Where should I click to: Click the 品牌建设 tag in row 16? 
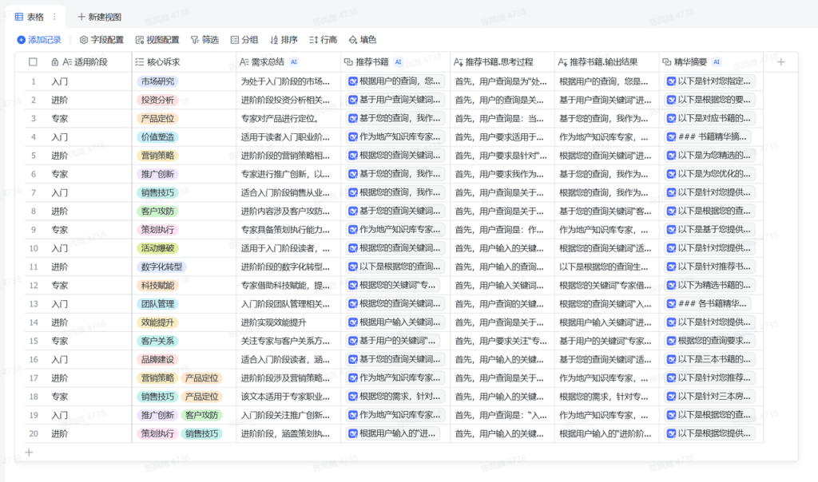pos(157,360)
